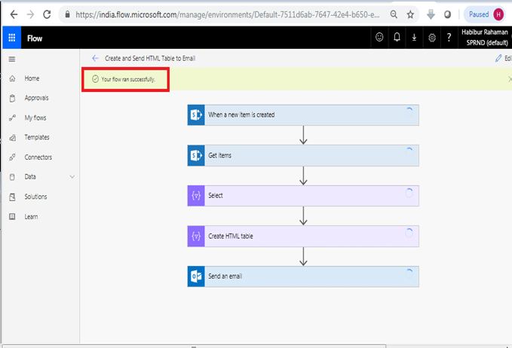Open the Habibur Rahaman account menu
Viewport: 512px width, 348px height.
tap(485, 37)
